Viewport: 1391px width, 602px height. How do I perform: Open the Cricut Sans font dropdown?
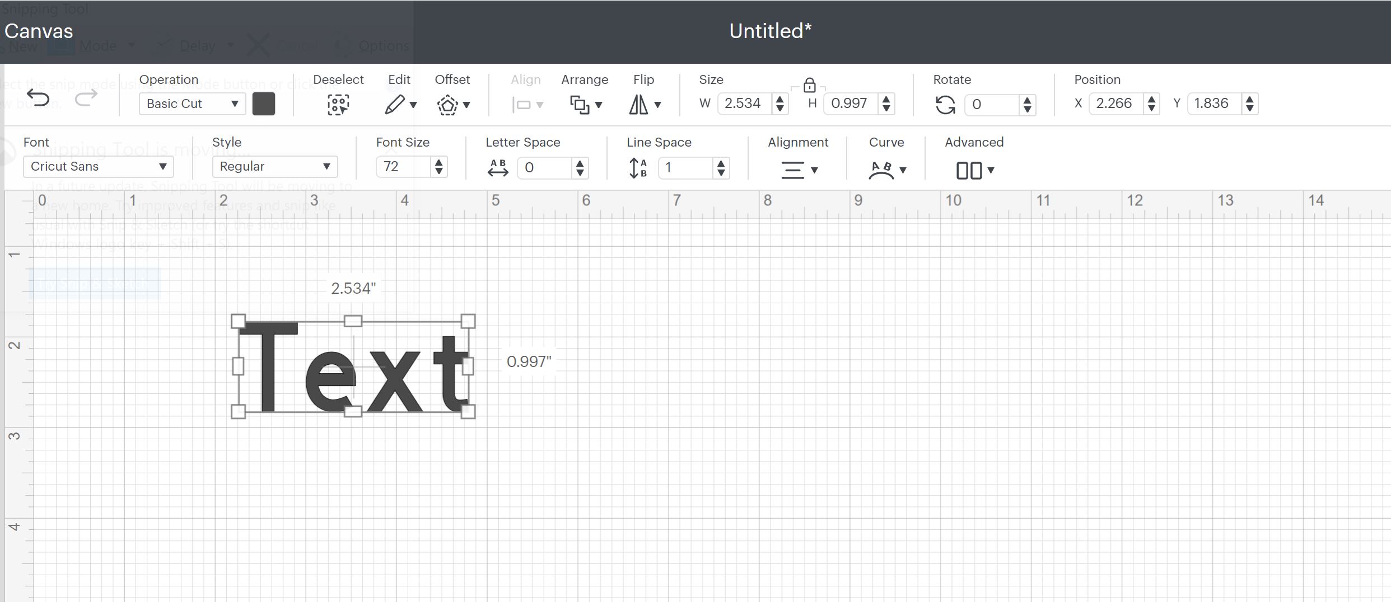click(x=99, y=167)
